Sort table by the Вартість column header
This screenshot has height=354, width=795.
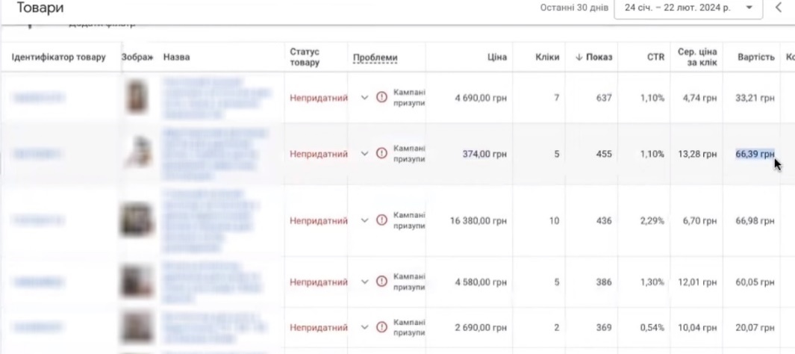(755, 58)
